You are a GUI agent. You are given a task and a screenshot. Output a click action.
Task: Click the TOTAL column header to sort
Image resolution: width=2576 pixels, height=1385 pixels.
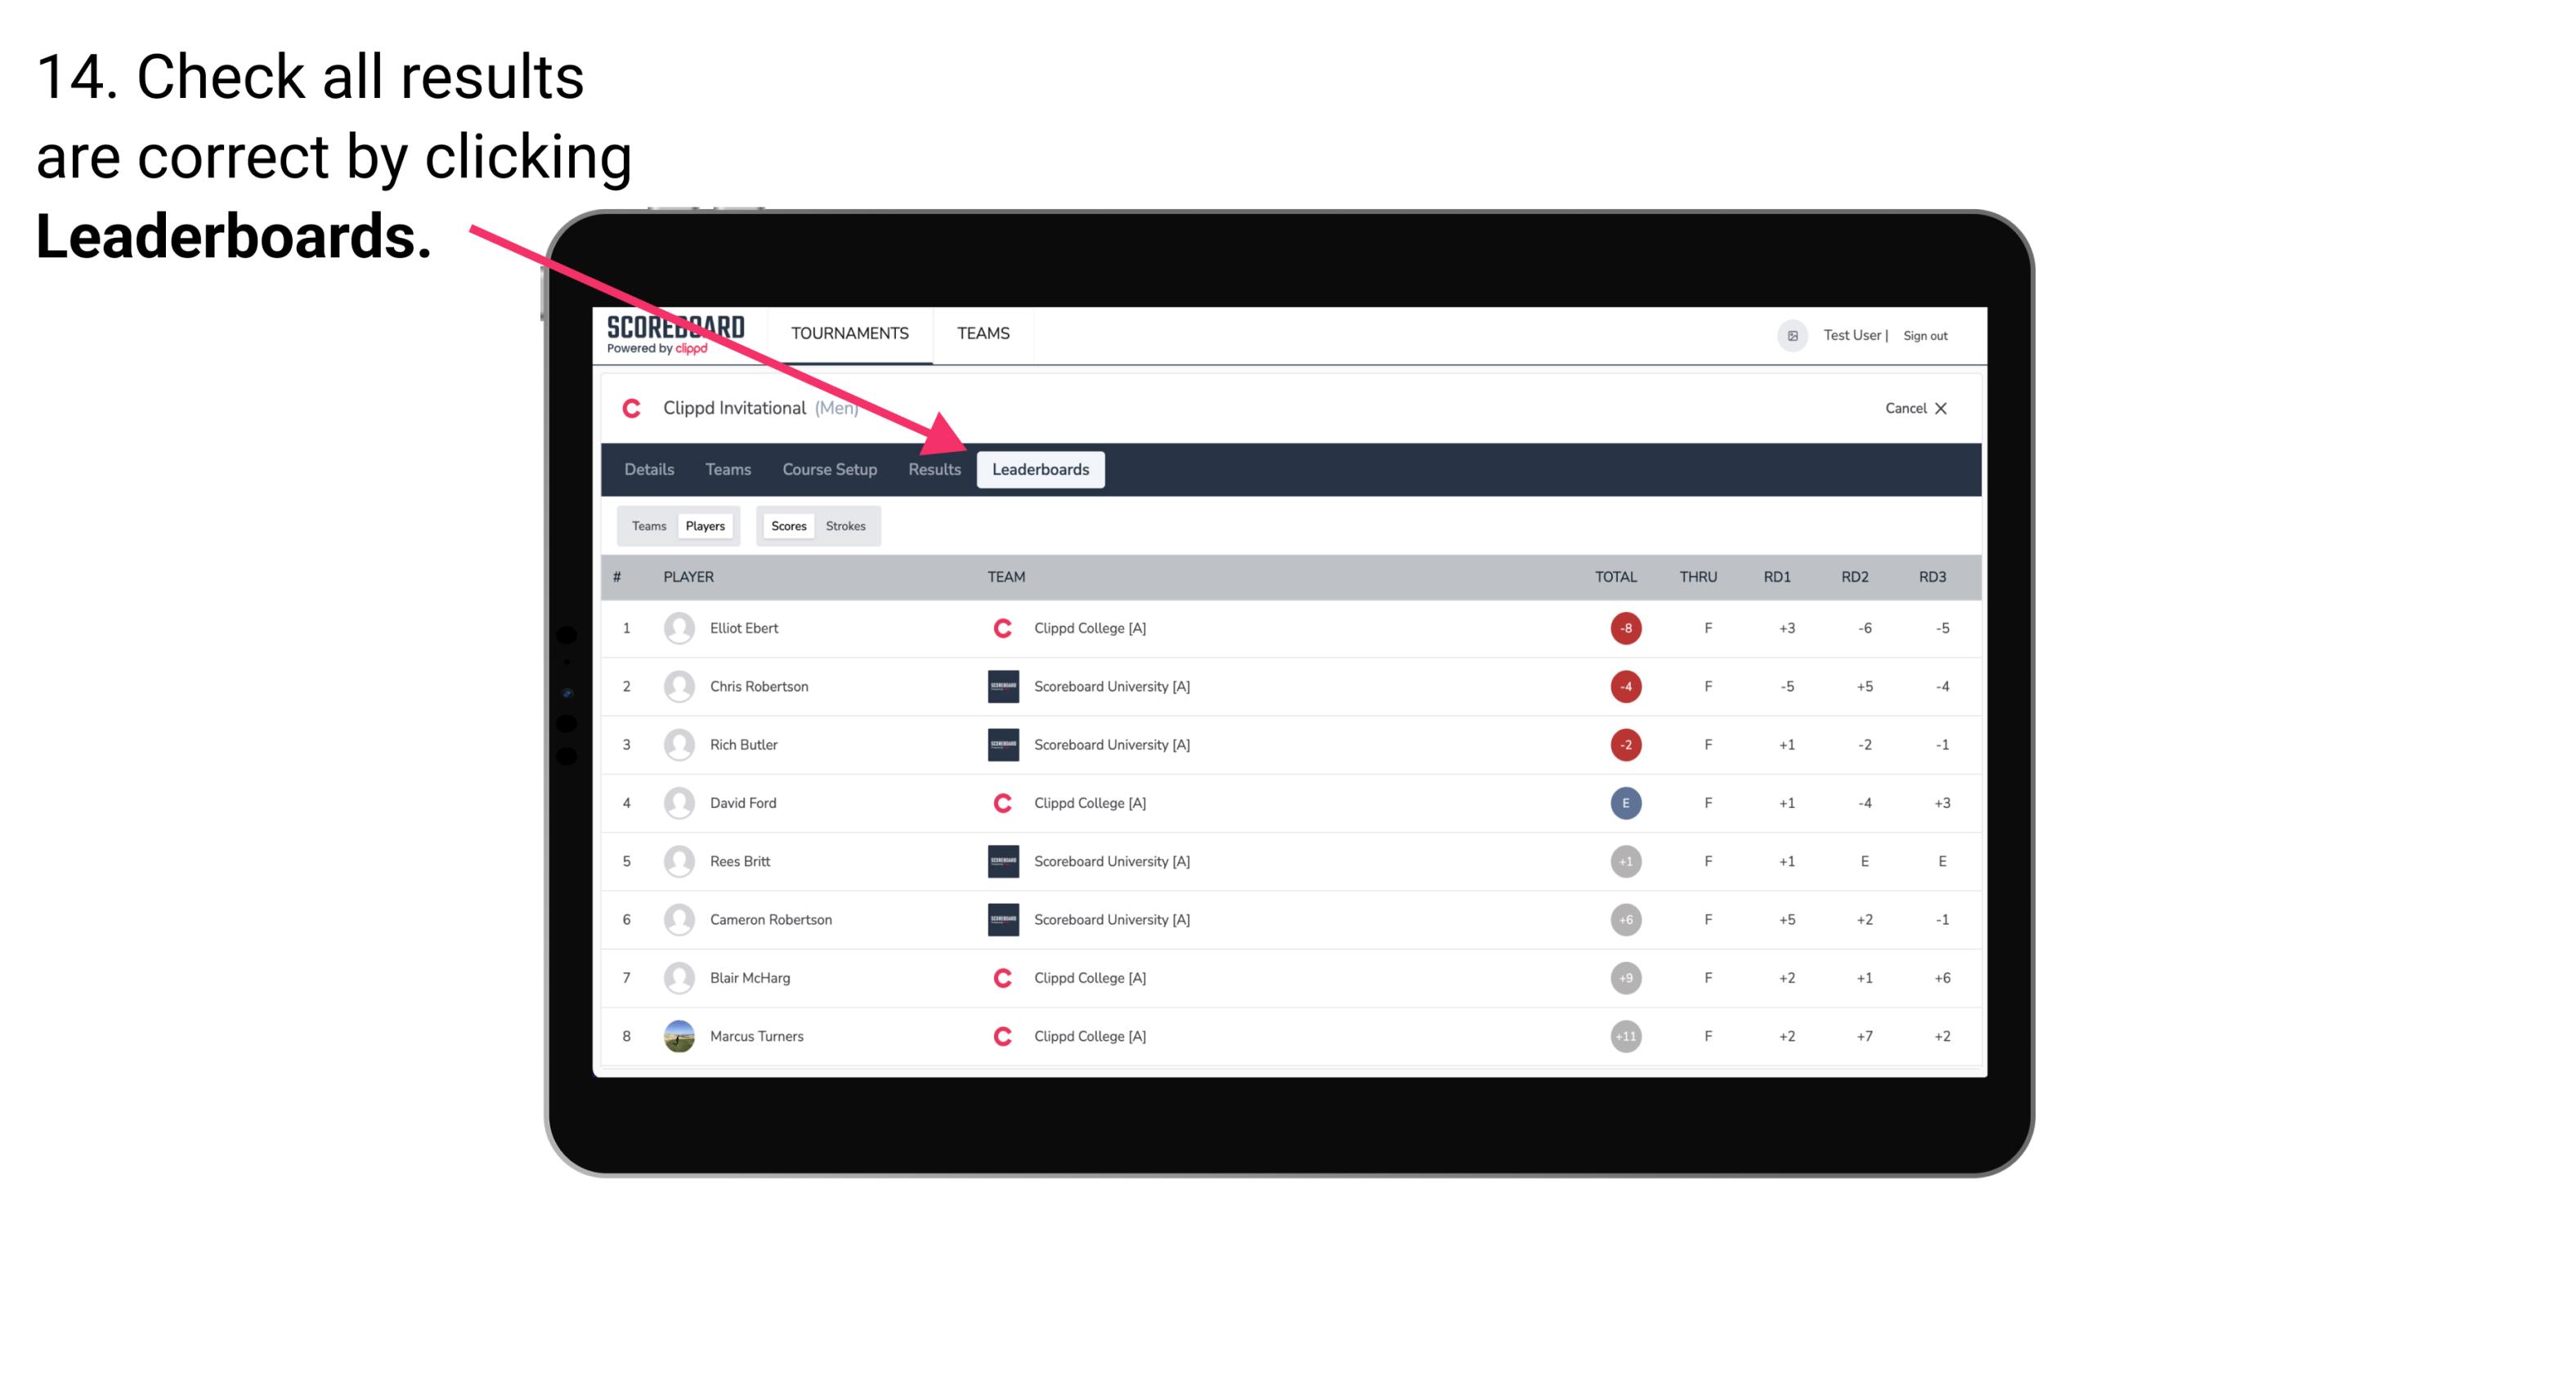pos(1614,574)
